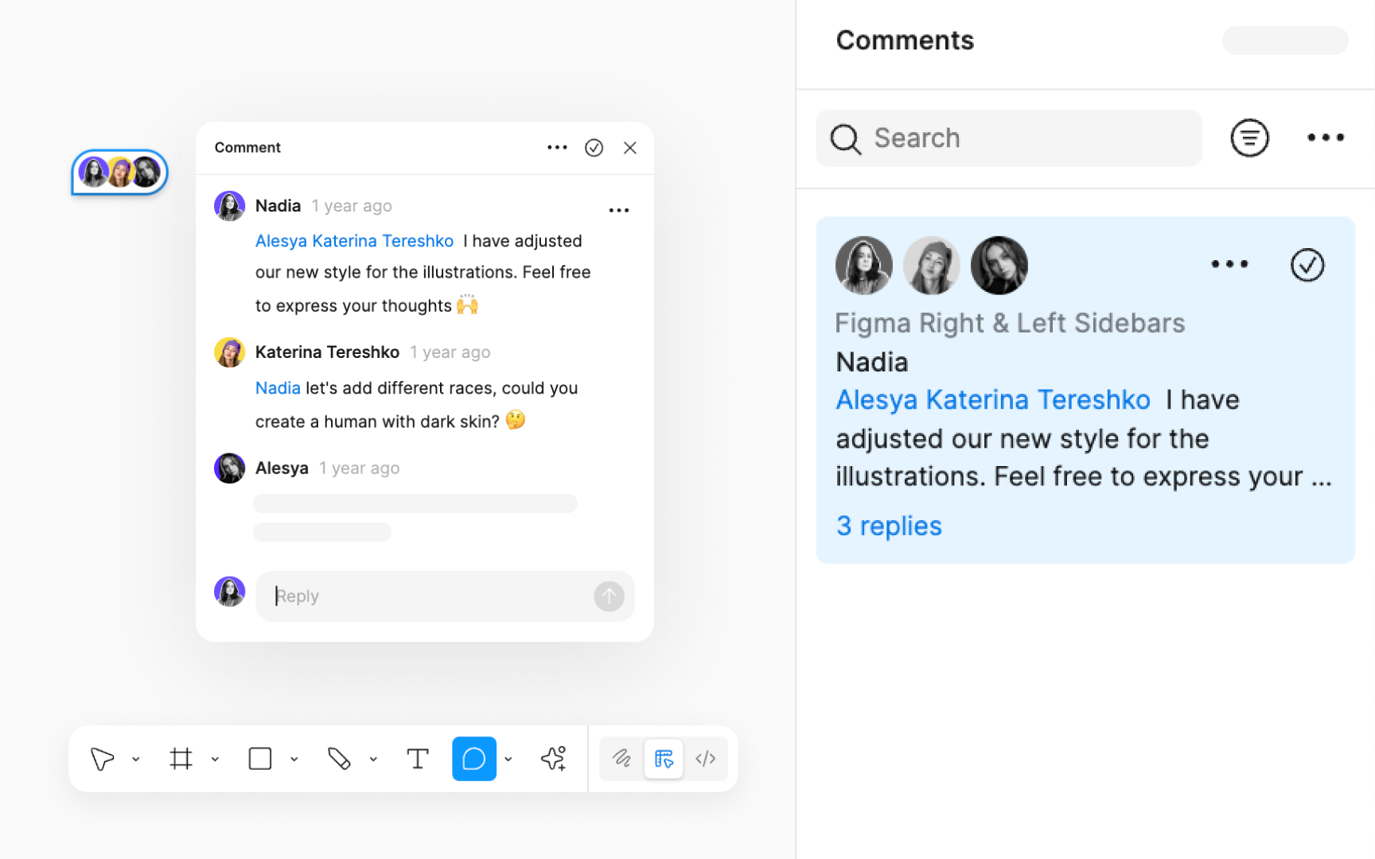Expand the Comment tool dropdown
Viewport: 1375px width, 859px height.
509,759
